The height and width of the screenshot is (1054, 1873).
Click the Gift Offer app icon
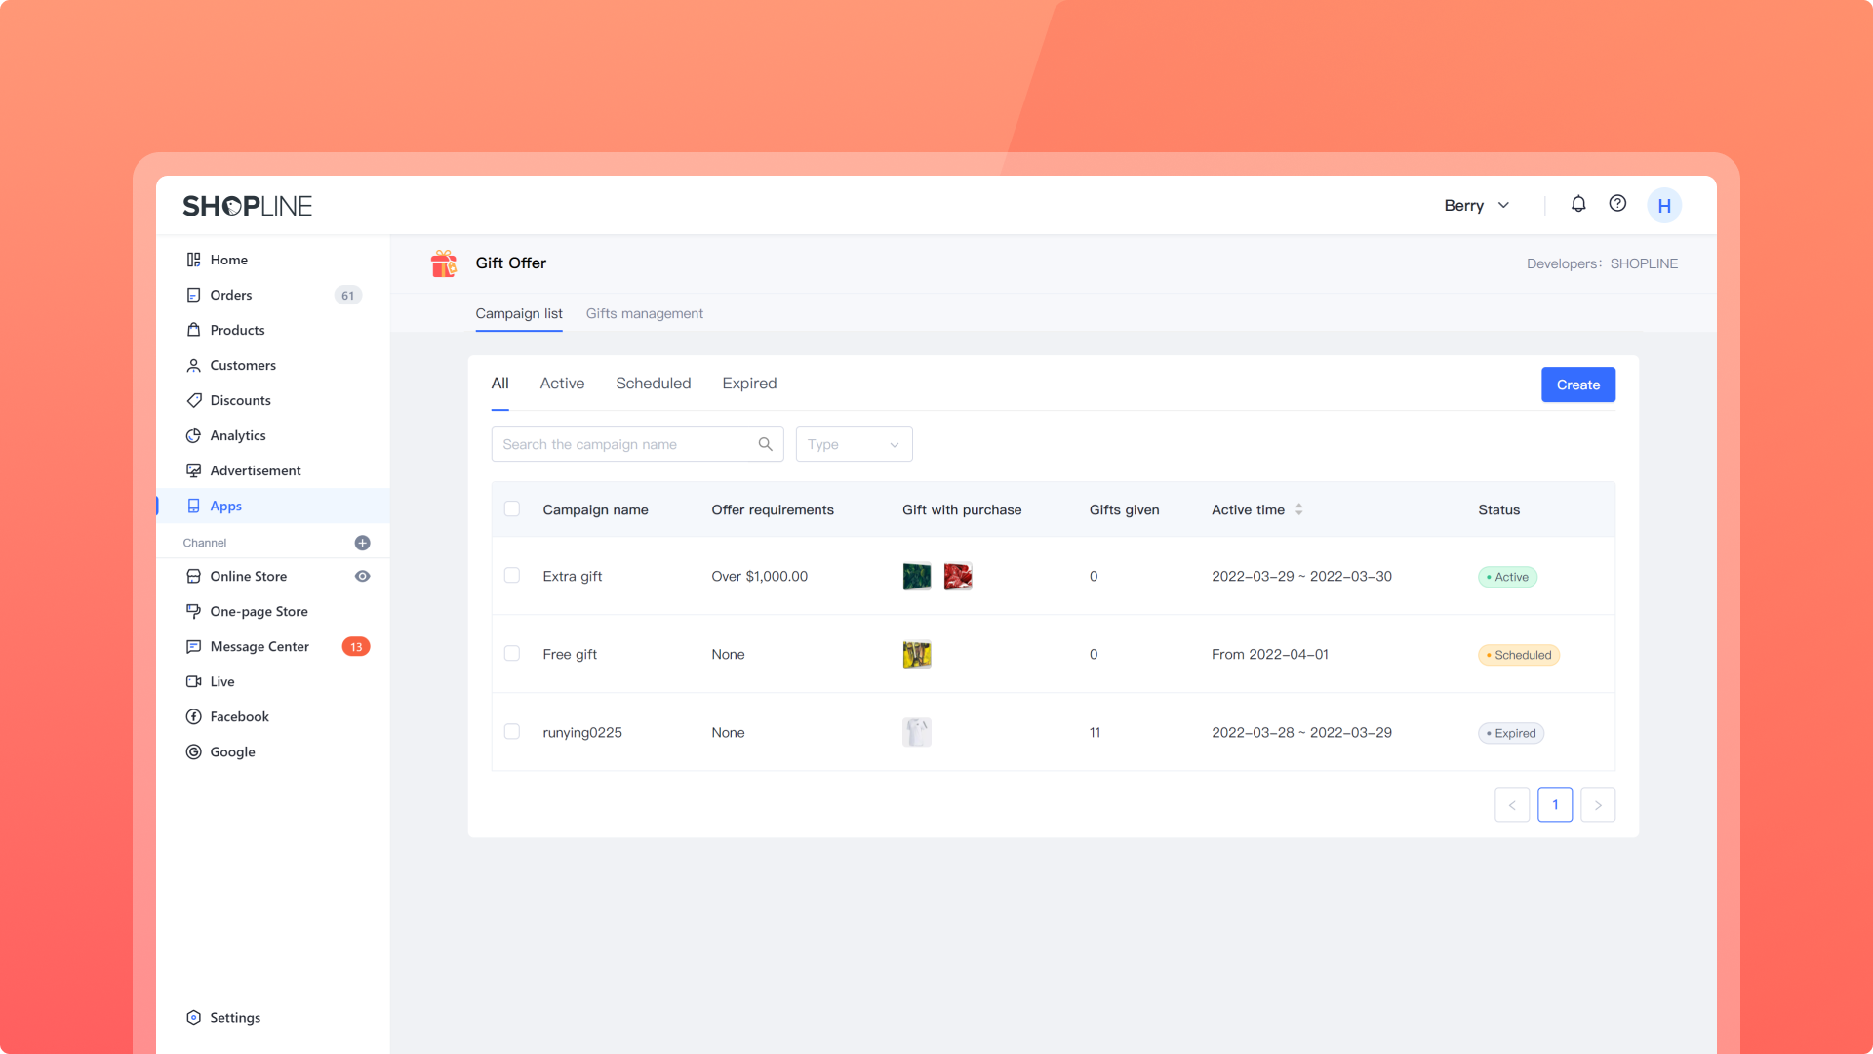coord(444,263)
